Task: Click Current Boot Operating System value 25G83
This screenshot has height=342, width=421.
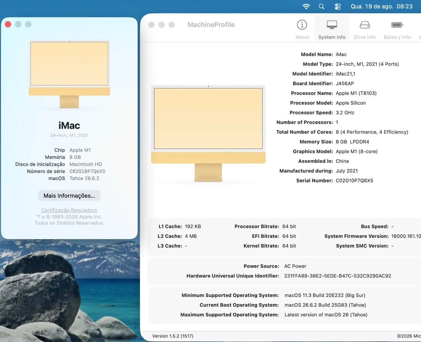Action: click(x=325, y=305)
